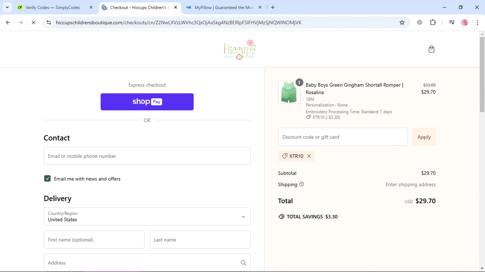This screenshot has height=272, width=485.
Task: Open the browser extensions puzzle icon
Action: tap(433, 23)
